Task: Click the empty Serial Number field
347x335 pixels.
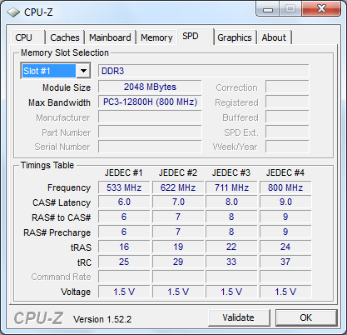Action: (150, 147)
